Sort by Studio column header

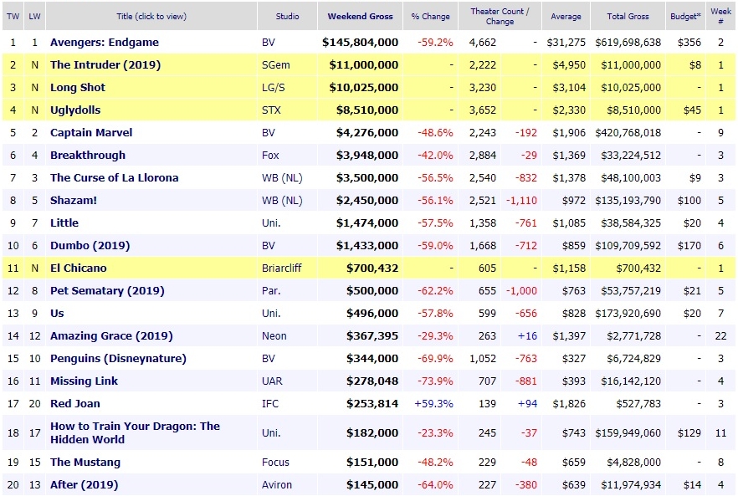pos(287,17)
